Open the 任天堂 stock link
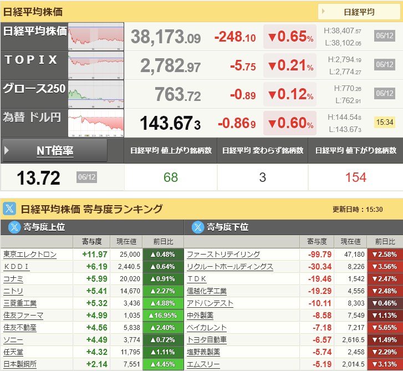 click(13, 352)
